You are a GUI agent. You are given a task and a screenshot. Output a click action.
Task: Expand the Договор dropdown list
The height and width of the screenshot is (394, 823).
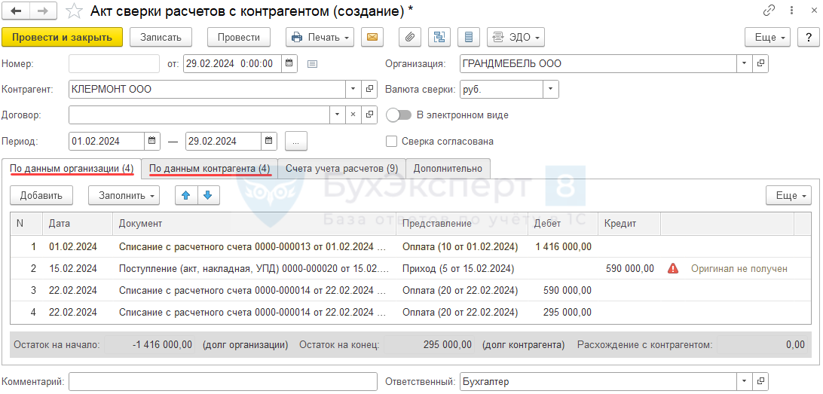coord(337,115)
